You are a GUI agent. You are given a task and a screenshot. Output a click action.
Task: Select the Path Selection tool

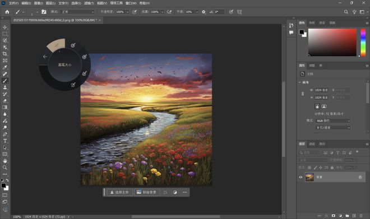(4, 147)
